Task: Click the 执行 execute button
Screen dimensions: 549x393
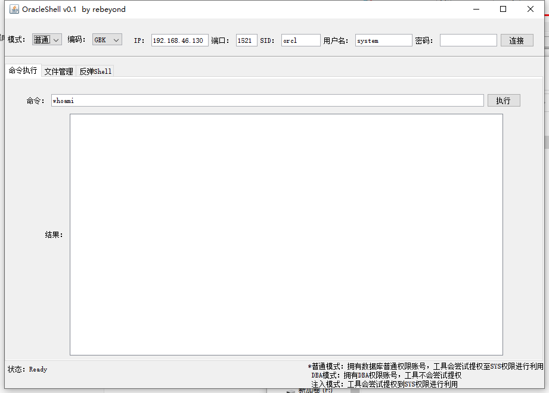Action: point(504,101)
